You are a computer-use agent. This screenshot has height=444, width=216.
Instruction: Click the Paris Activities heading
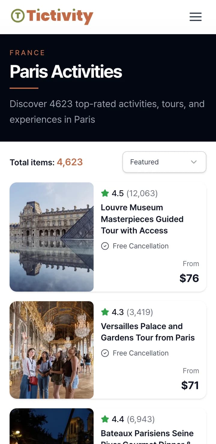(66, 72)
